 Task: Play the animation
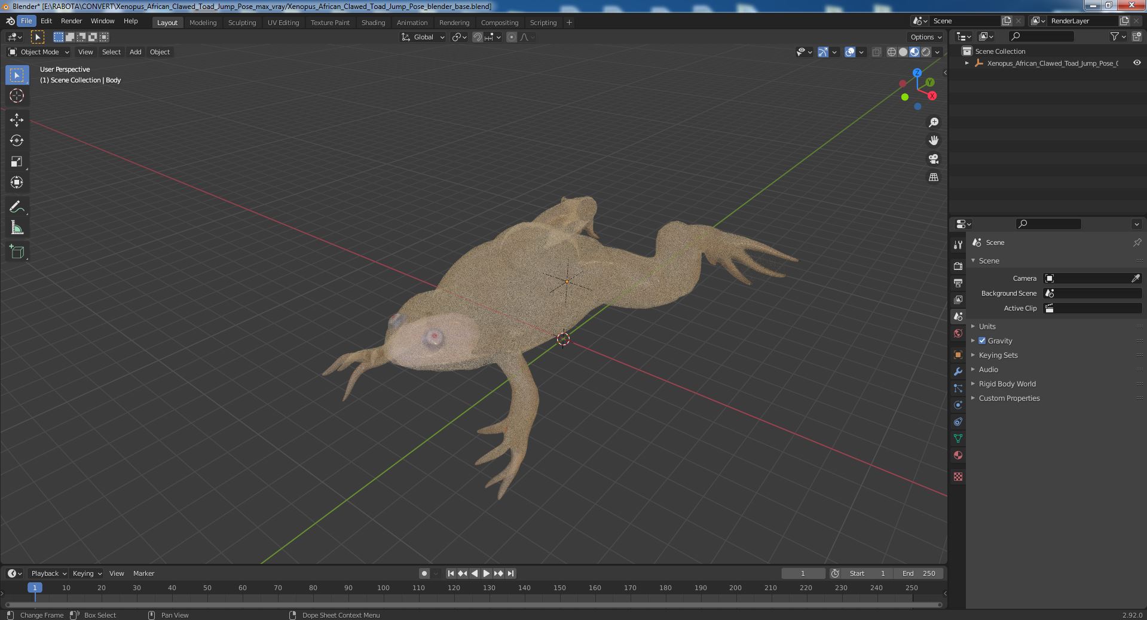pyautogui.click(x=487, y=573)
